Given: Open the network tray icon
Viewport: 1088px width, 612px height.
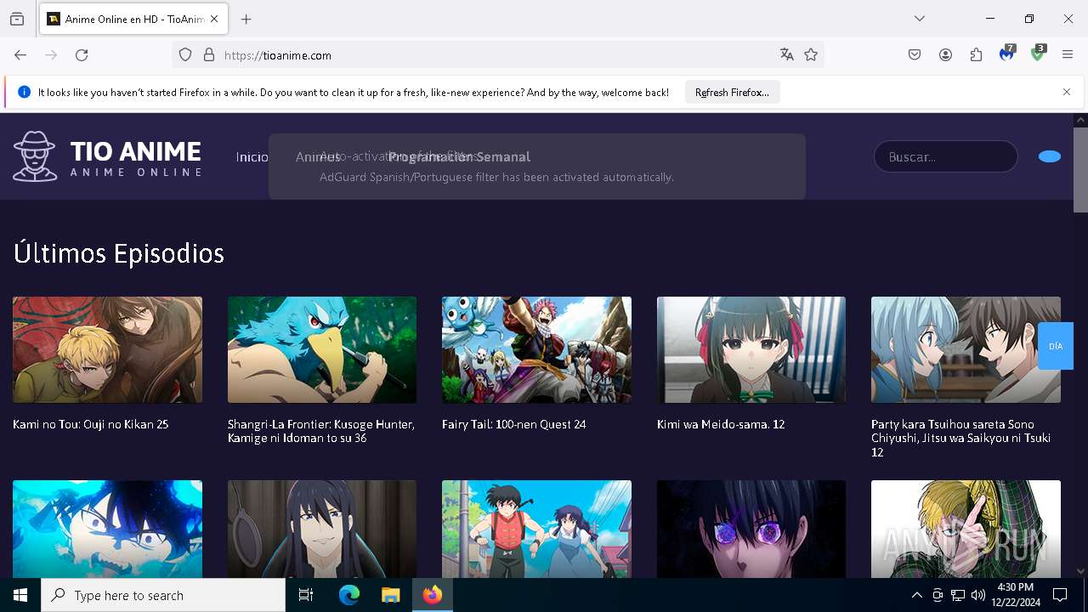Looking at the screenshot, I should click(x=958, y=595).
